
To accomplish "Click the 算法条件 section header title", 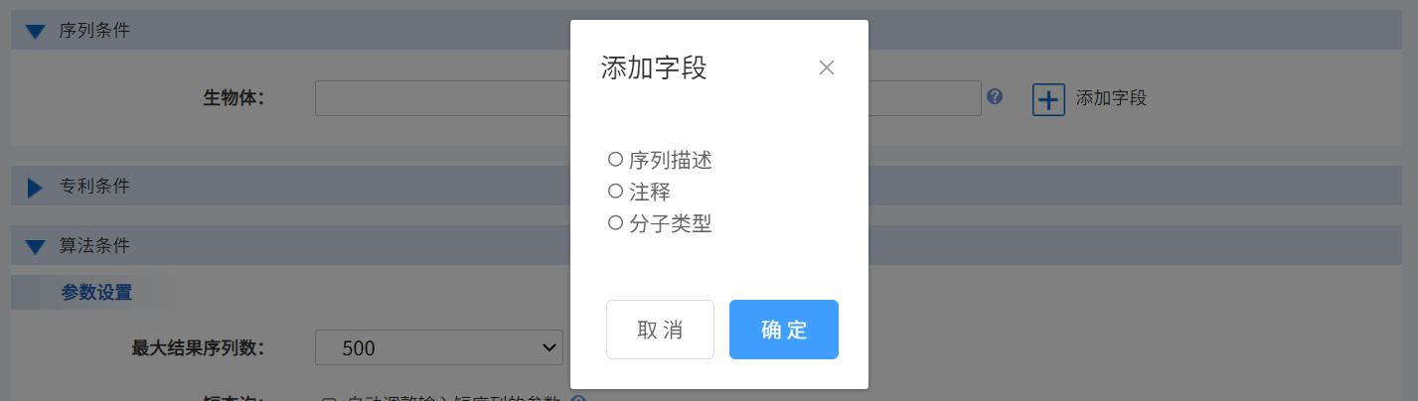I will click(94, 245).
